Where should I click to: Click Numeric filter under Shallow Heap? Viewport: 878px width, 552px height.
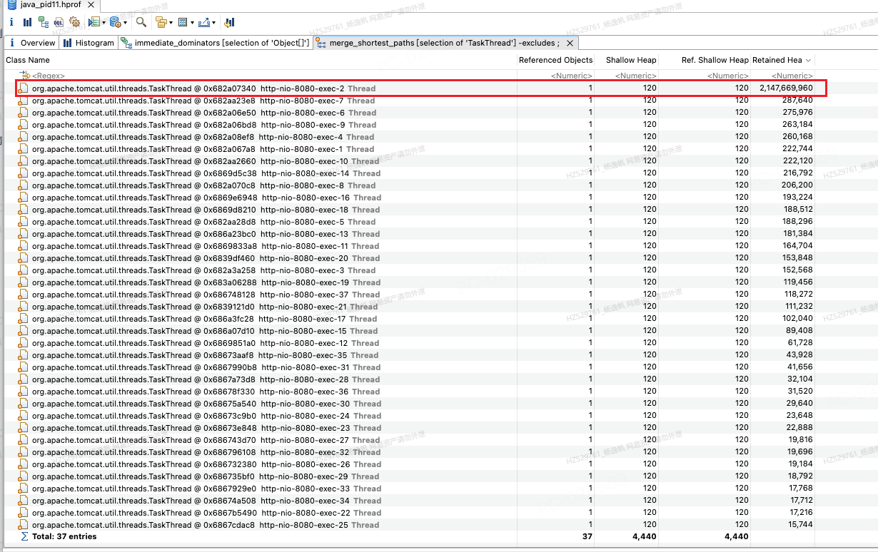click(x=635, y=76)
